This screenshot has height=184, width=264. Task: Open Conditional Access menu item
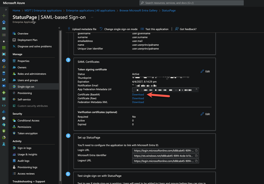tap(29, 121)
